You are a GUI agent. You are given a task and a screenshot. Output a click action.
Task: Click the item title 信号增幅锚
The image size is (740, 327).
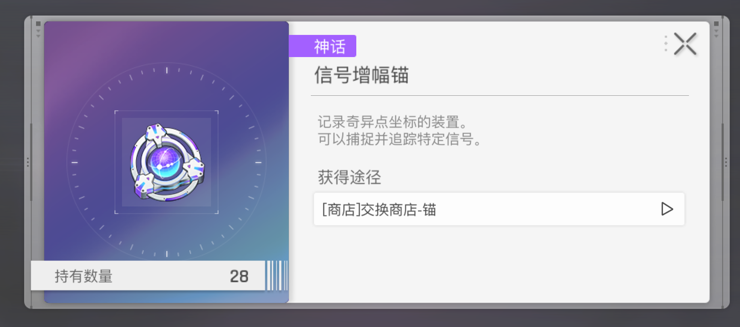point(361,75)
